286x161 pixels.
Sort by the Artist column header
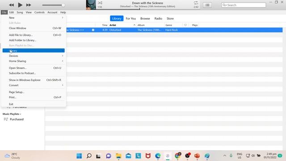(122, 25)
